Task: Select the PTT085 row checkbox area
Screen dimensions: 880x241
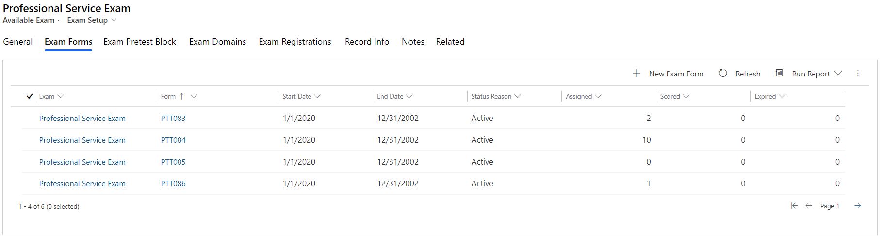Action: click(x=29, y=162)
